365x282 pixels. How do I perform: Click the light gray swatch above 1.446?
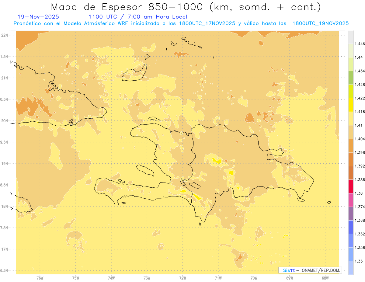tap(351, 37)
